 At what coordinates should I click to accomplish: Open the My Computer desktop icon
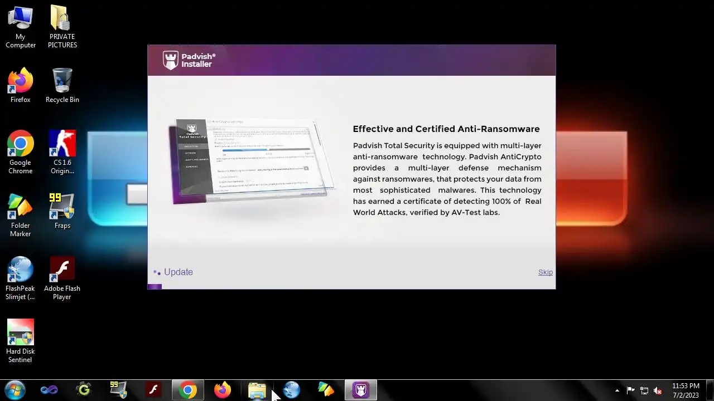pyautogui.click(x=21, y=27)
